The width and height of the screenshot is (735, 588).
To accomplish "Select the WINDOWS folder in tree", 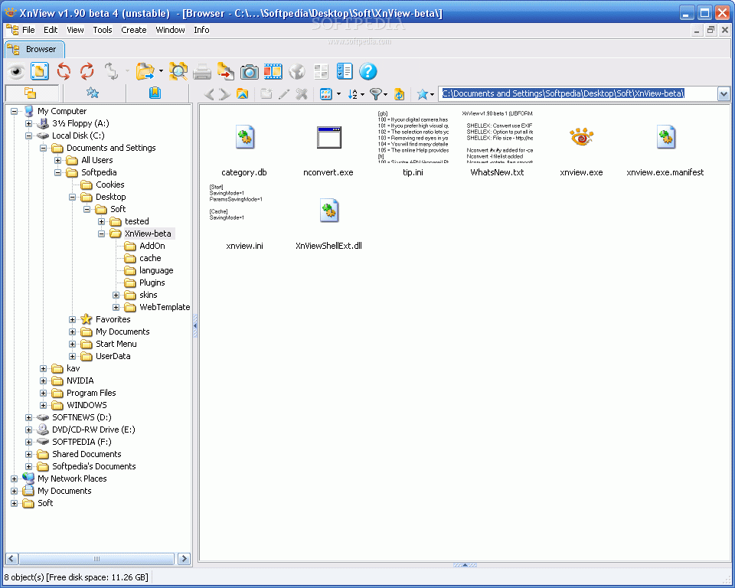I will 87,405.
